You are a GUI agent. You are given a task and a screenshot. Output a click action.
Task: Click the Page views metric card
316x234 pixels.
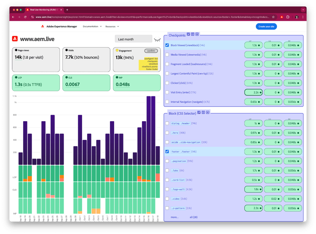point(36,60)
